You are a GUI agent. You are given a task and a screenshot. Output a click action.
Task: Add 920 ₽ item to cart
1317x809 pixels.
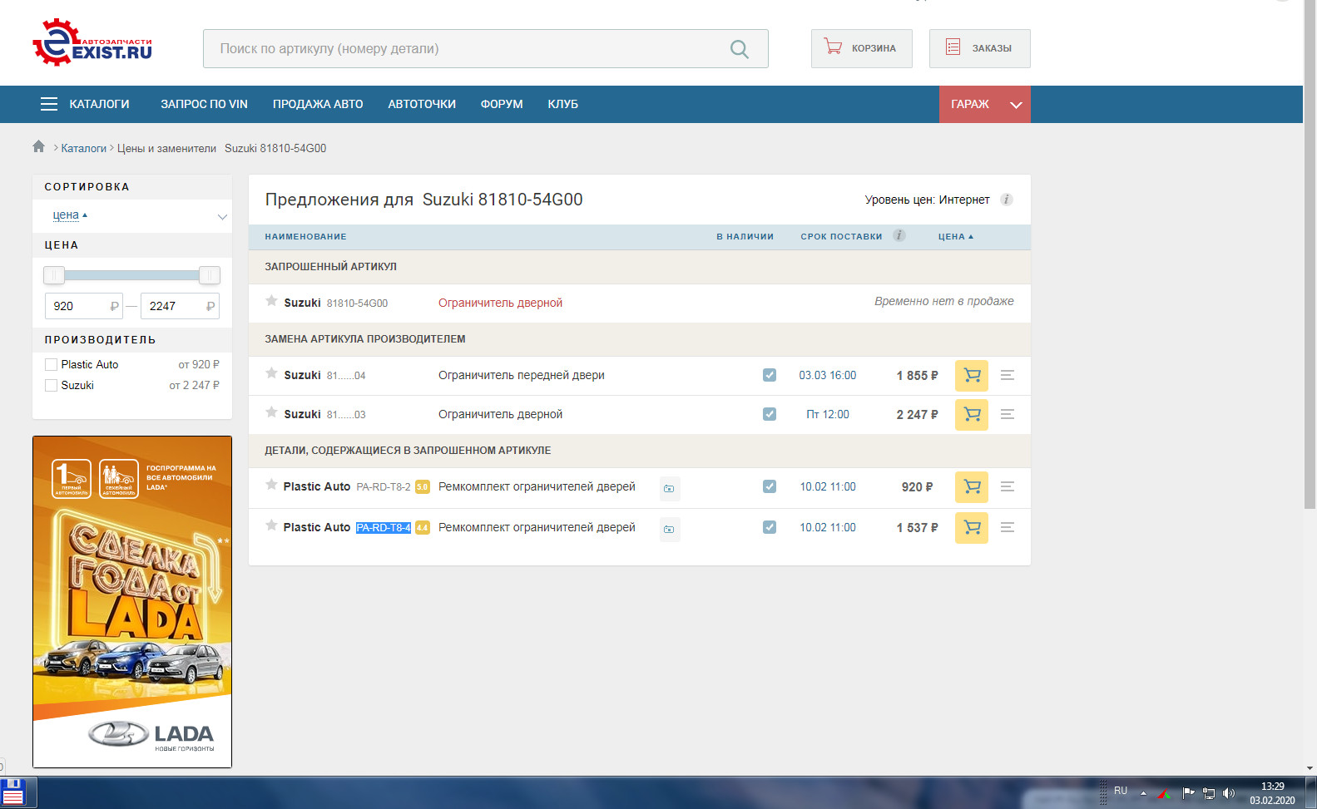(x=972, y=486)
